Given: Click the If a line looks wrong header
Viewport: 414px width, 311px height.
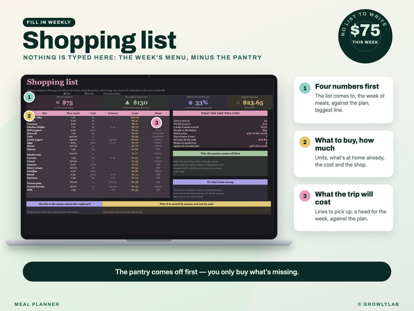Looking at the screenshot, I should (x=220, y=182).
